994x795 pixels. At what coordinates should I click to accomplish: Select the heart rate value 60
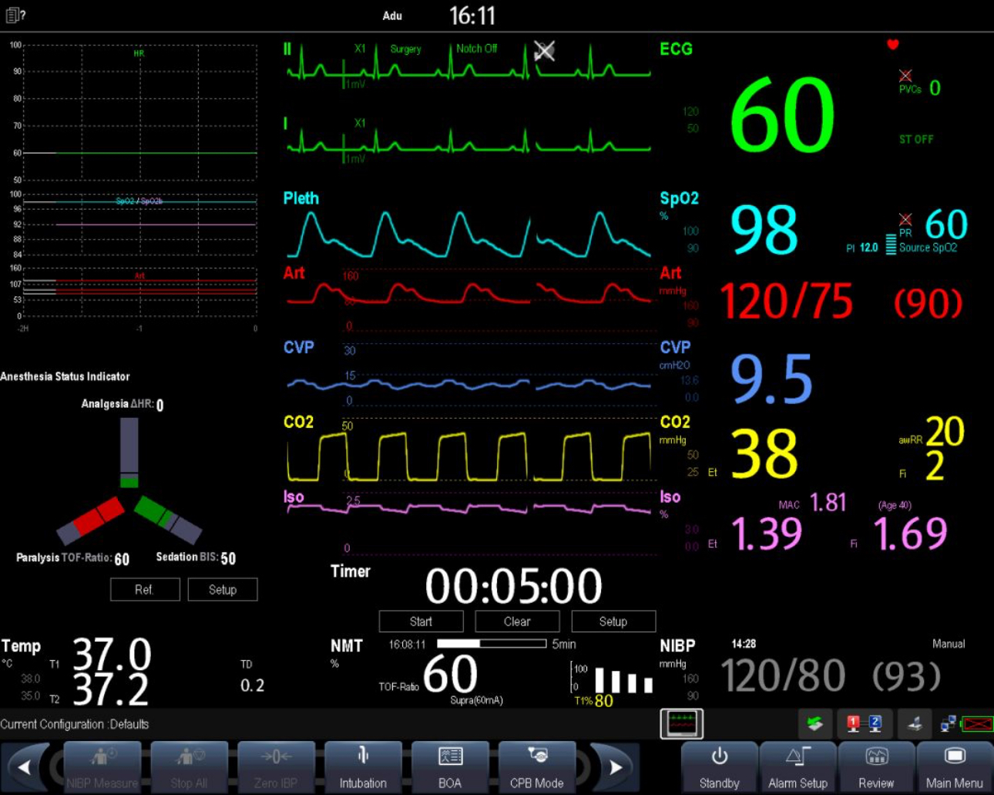782,116
